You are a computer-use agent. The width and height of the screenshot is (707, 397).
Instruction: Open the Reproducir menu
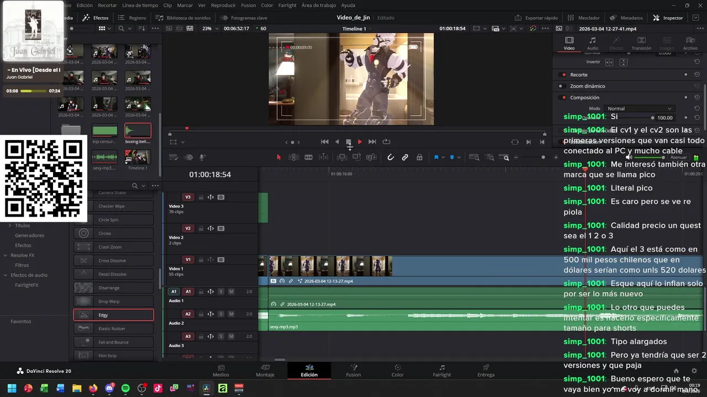223,5
